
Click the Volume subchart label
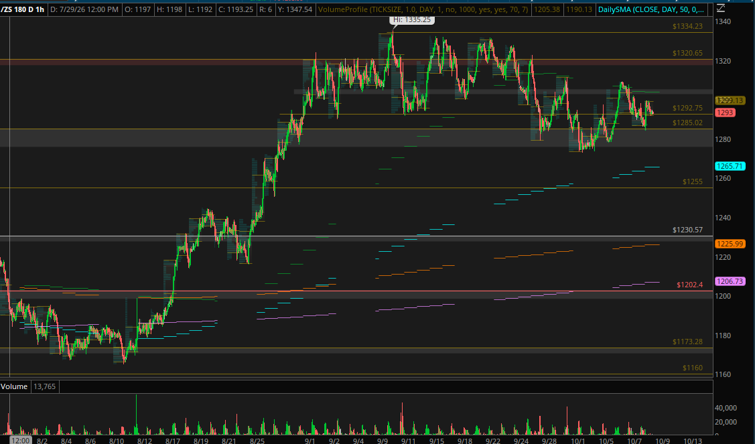click(14, 386)
